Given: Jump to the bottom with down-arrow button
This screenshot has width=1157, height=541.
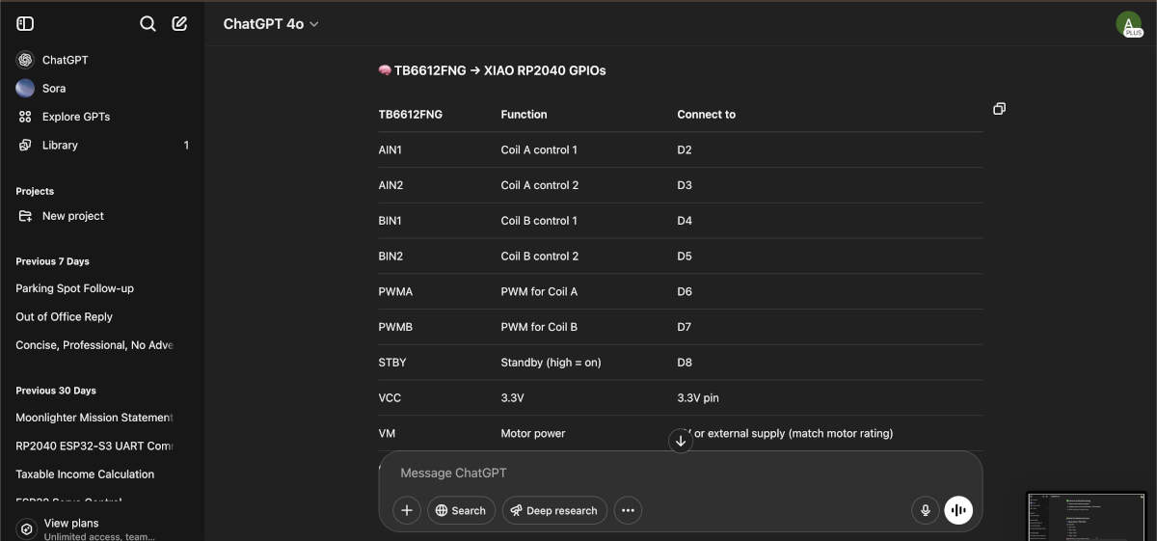Looking at the screenshot, I should 681,441.
